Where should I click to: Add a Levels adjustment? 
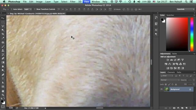(x=171, y=60)
